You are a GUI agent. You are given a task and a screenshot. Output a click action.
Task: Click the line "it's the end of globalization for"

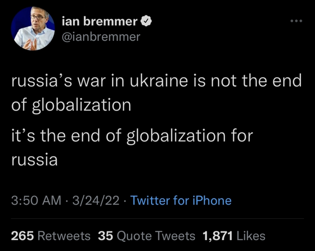tap(132, 136)
